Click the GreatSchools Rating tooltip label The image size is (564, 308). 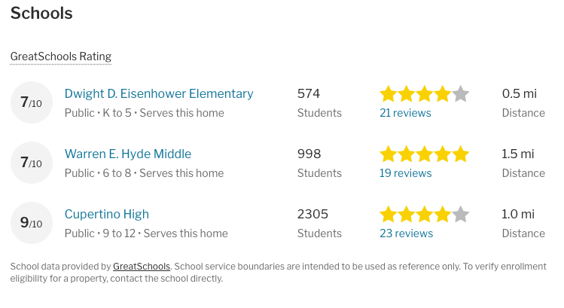pyautogui.click(x=61, y=56)
